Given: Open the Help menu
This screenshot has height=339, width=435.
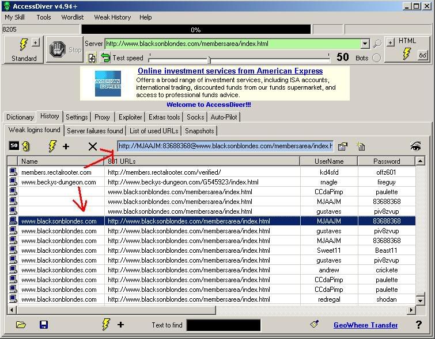Looking at the screenshot, I should [x=145, y=17].
